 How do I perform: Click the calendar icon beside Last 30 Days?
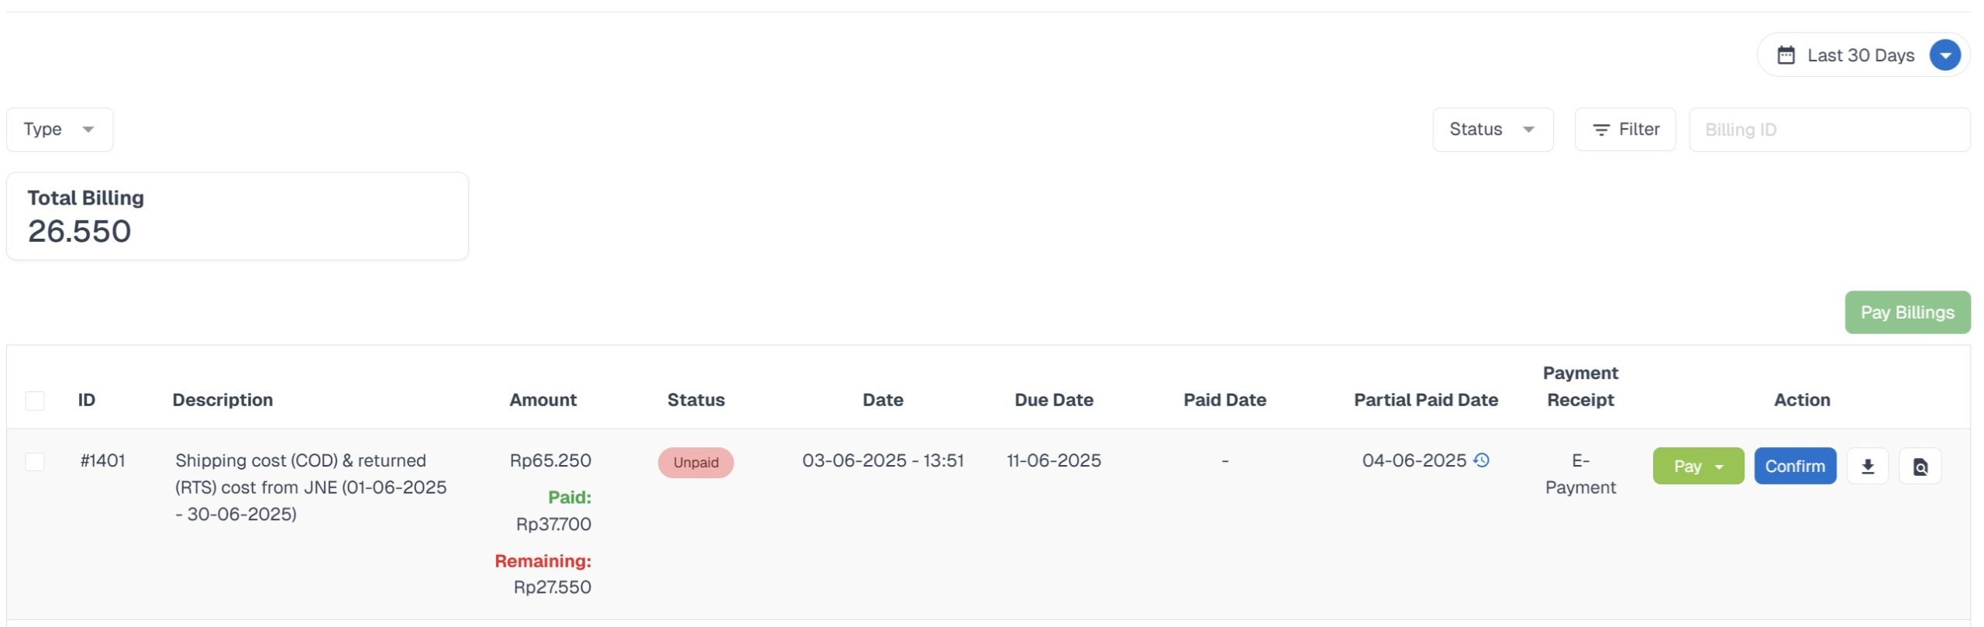(x=1786, y=55)
